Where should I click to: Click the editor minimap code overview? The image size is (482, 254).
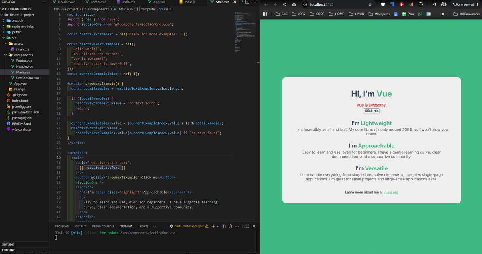click(246, 32)
